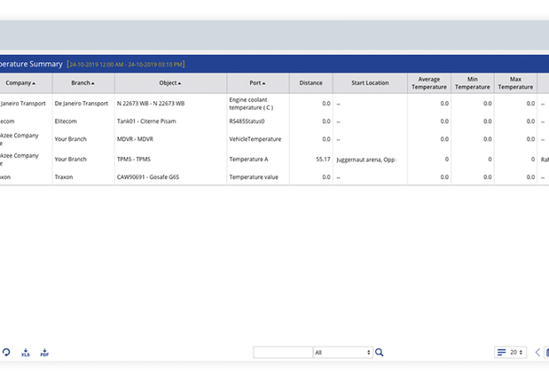This screenshot has width=549, height=382.
Task: Download report as PDF
Action: [x=45, y=353]
